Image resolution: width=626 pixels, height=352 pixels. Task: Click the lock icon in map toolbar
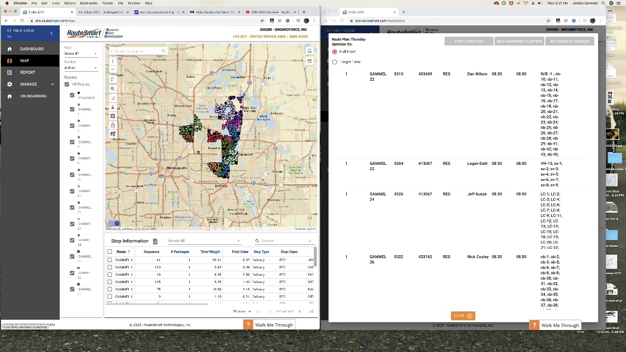point(112,125)
